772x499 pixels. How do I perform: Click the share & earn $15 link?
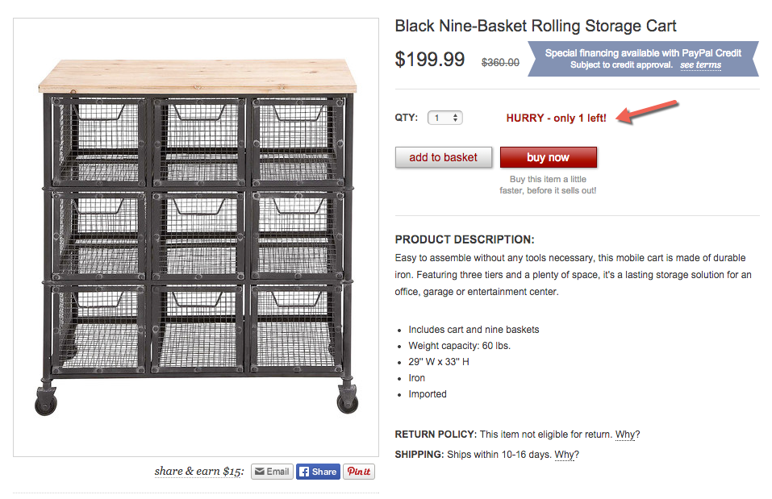[x=199, y=472]
